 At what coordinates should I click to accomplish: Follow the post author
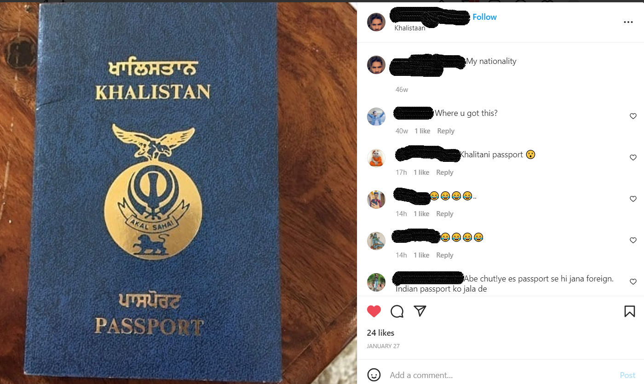(485, 17)
